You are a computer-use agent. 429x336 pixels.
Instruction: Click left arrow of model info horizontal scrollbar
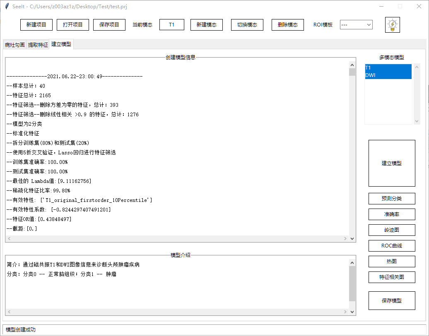pos(9,238)
